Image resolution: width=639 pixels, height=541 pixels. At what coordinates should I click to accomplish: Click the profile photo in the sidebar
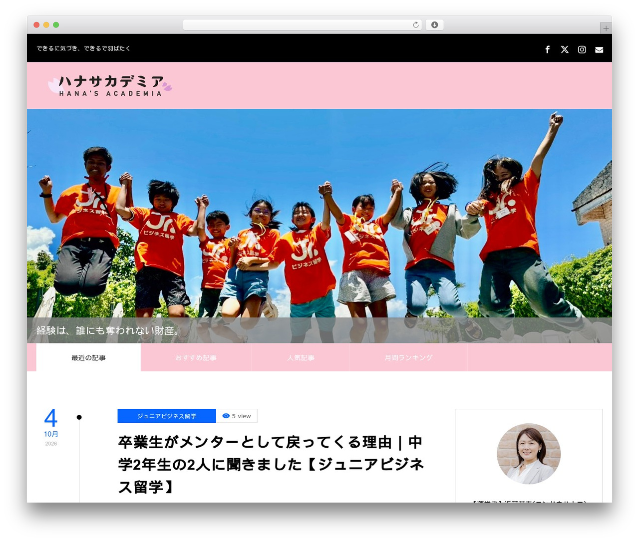(x=529, y=454)
